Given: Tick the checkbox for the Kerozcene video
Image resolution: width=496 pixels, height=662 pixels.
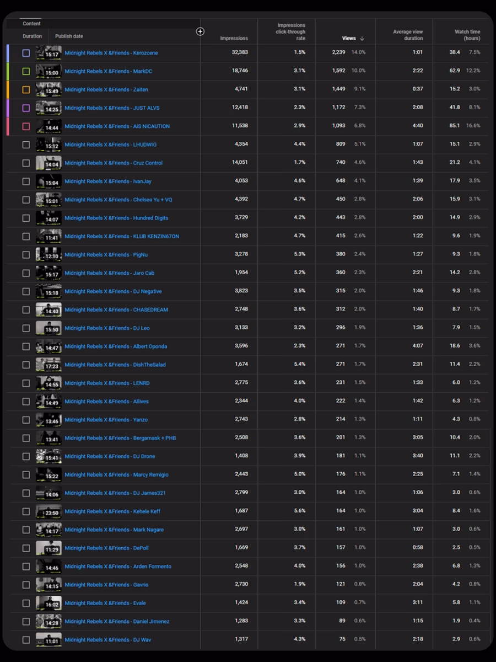Looking at the screenshot, I should click(x=26, y=53).
